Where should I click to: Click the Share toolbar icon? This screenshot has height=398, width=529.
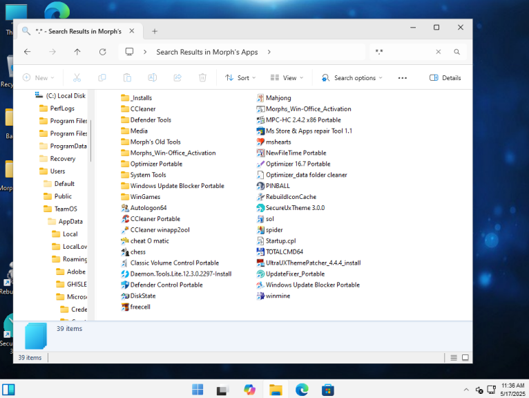[x=177, y=78]
